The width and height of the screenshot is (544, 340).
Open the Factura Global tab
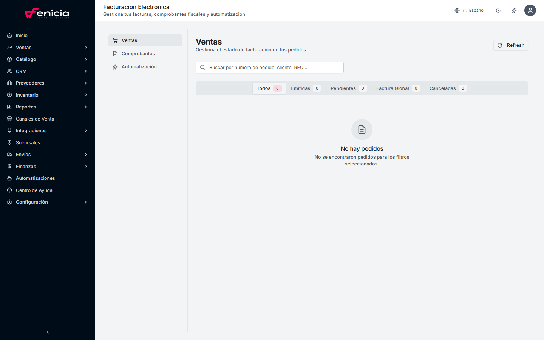click(x=397, y=88)
